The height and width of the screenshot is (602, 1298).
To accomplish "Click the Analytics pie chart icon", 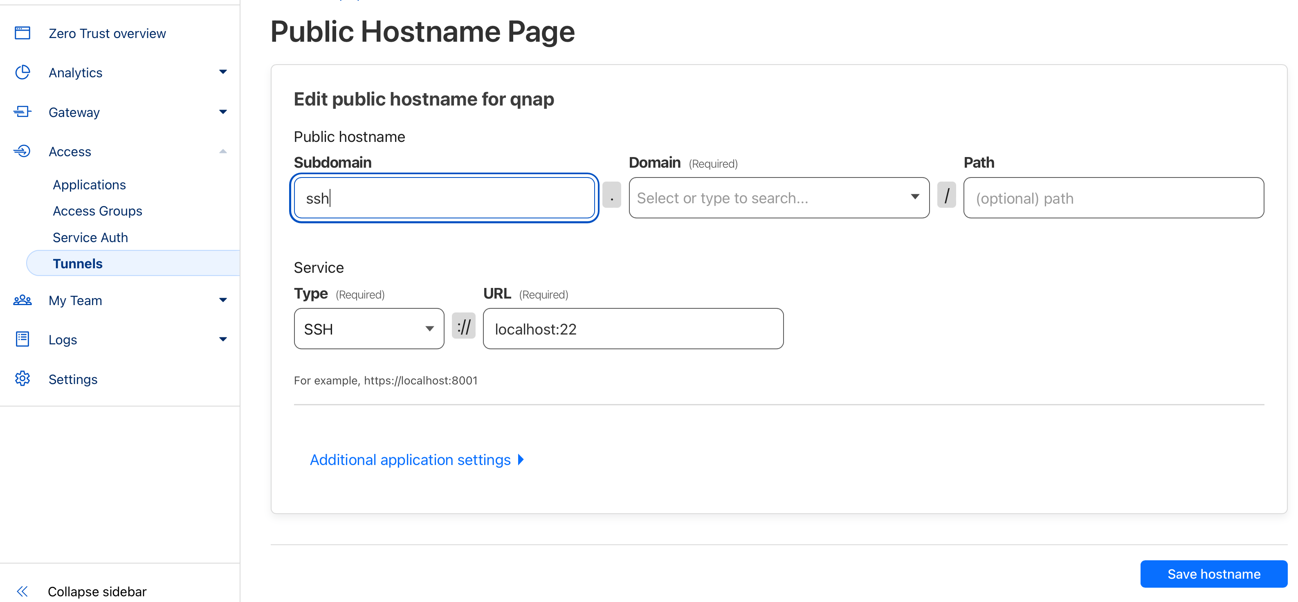I will (22, 72).
